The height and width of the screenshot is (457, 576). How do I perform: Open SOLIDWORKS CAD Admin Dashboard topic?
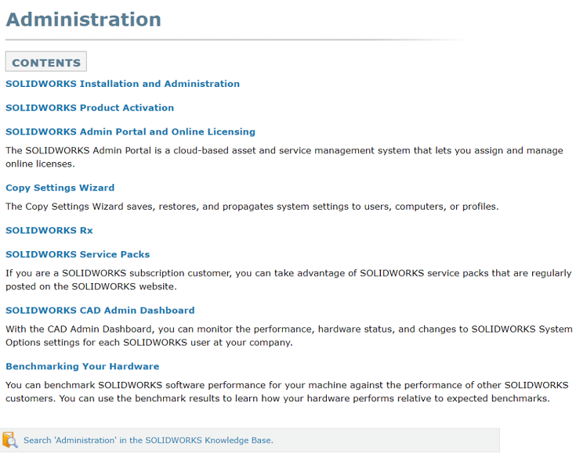pos(100,311)
